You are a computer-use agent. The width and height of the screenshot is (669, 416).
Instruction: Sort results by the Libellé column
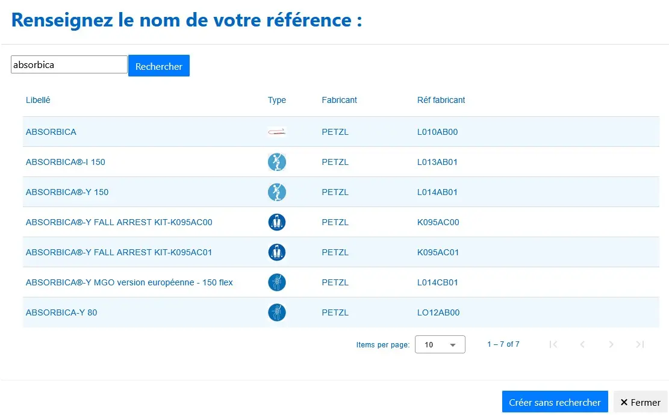point(38,100)
